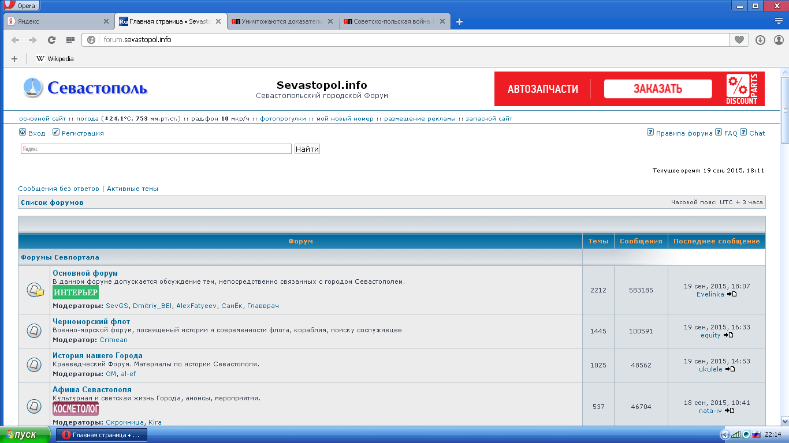Open the tab list menu icon
This screenshot has height=443, width=789.
(x=779, y=21)
